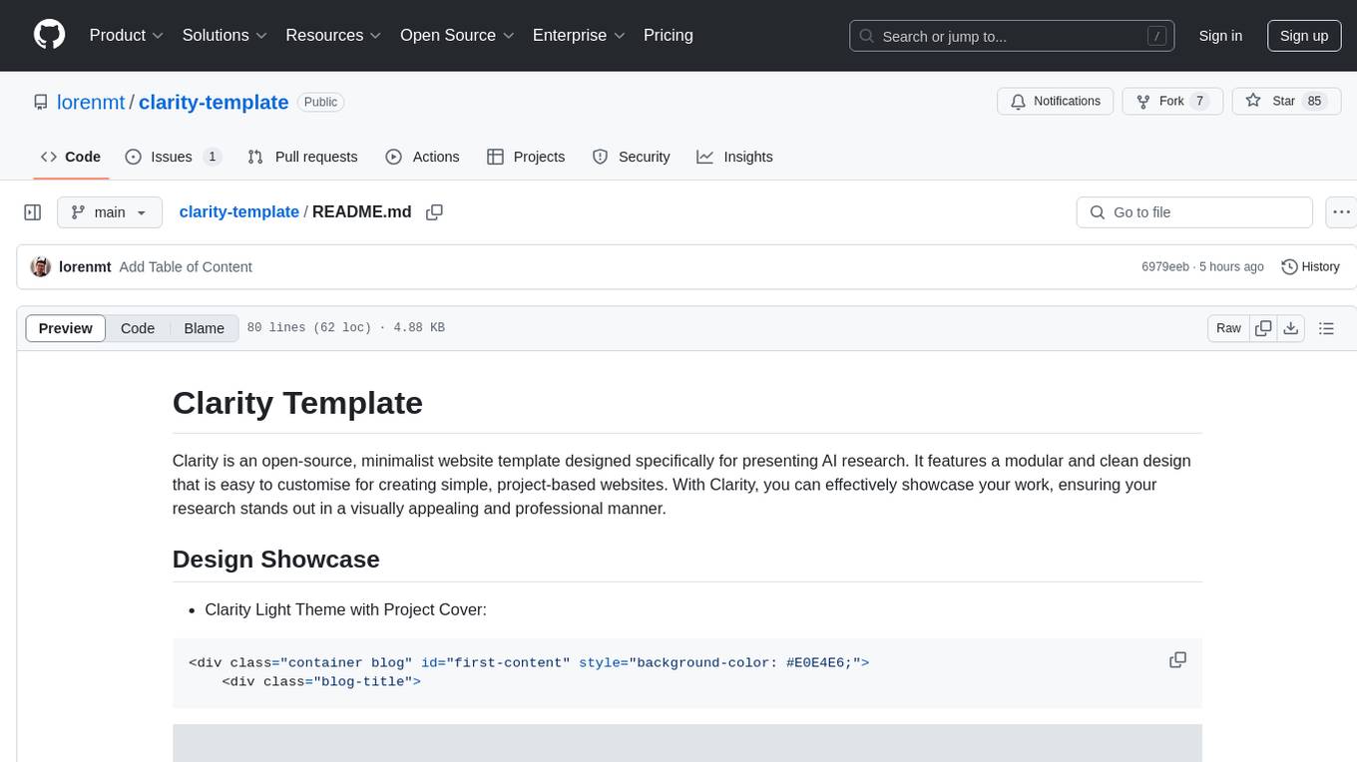Viewport: 1357px width, 762px height.
Task: Copy the raw file contents
Action: click(1263, 328)
